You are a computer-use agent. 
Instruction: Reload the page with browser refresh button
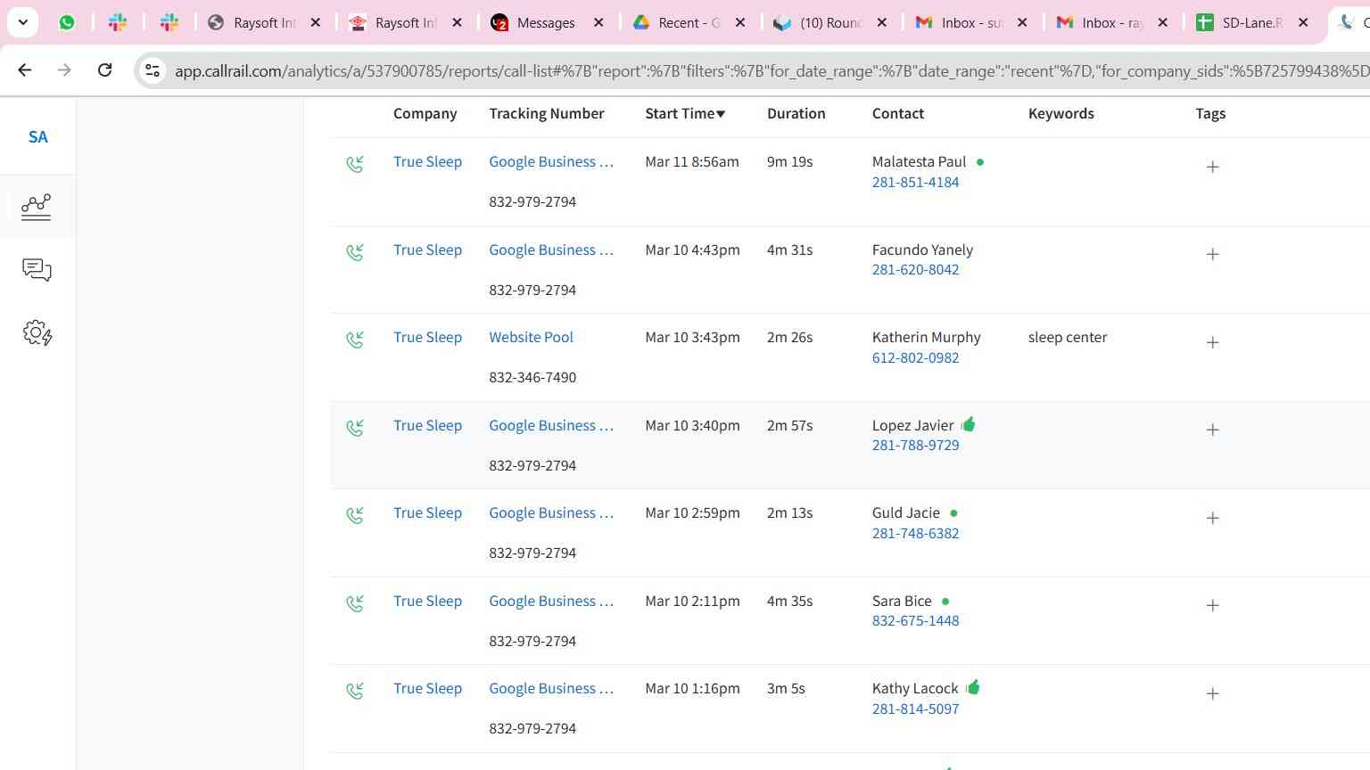(104, 70)
